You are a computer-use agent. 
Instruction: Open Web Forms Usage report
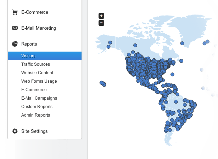[39, 81]
